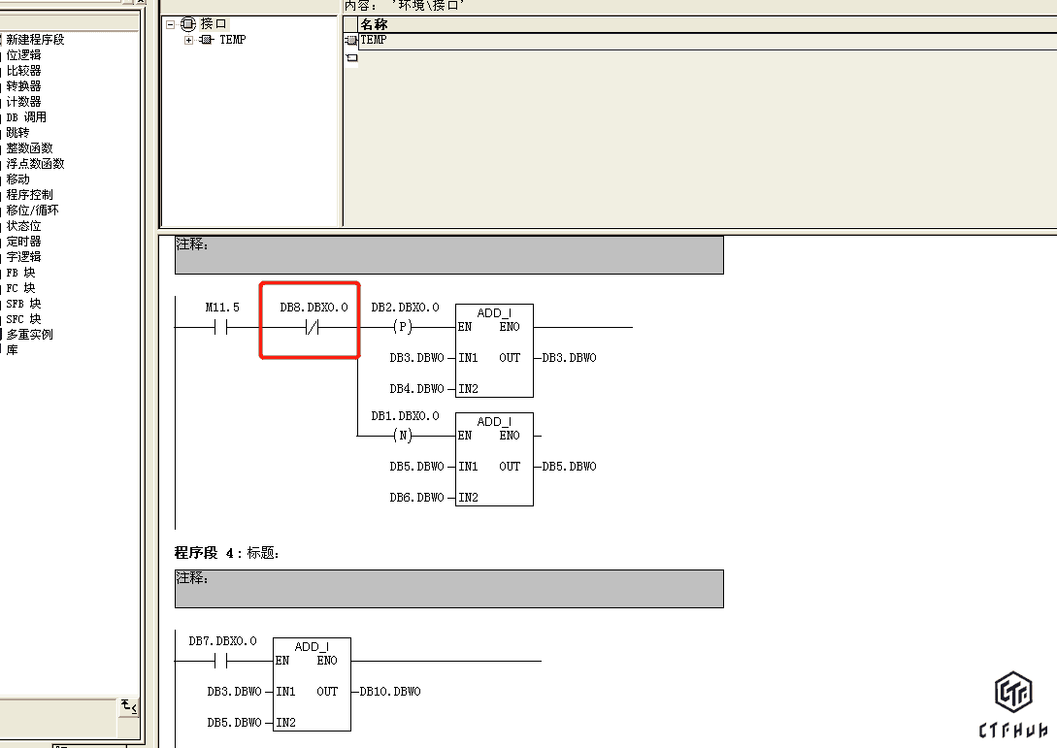Click the interface root node icon
This screenshot has height=748, width=1057.
[x=188, y=24]
